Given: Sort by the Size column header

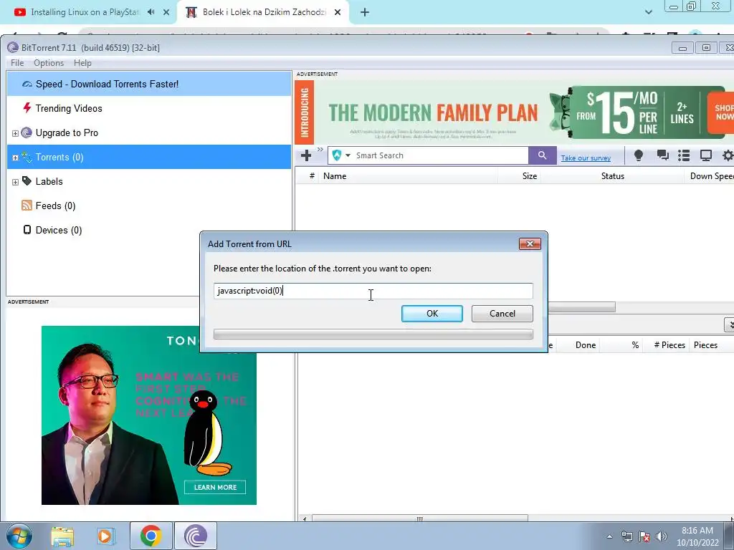Looking at the screenshot, I should tap(520, 176).
